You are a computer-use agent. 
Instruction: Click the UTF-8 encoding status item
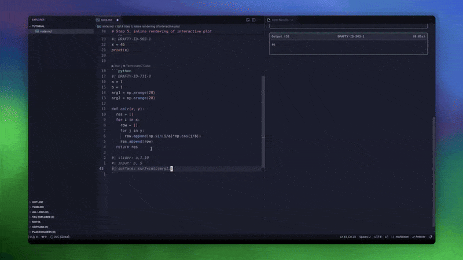tap(378, 237)
